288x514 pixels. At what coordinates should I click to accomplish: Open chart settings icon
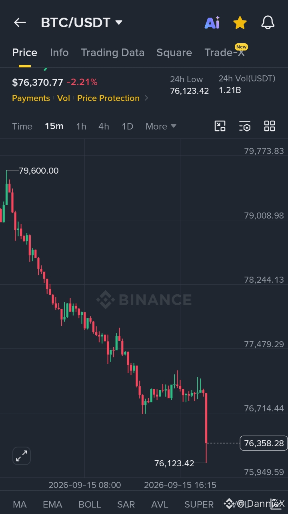tap(245, 126)
